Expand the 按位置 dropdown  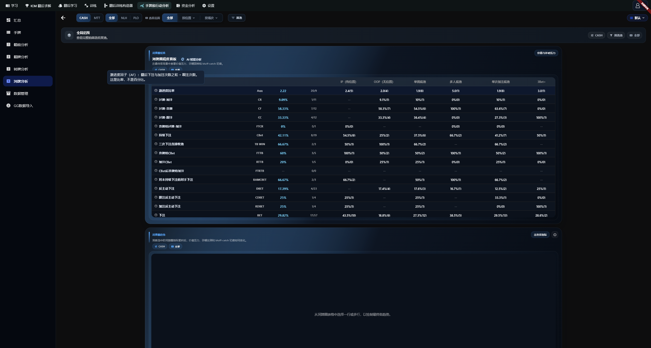188,18
